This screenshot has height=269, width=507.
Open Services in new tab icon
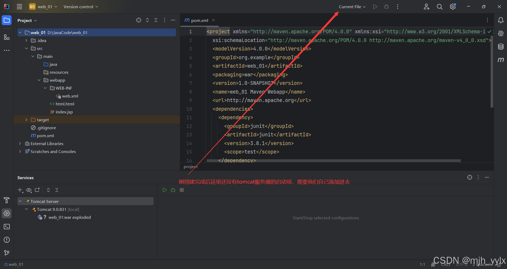point(37,190)
